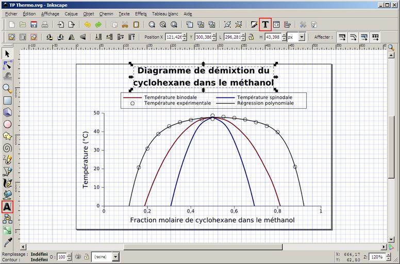Select the Dropper color picker tool

click(7, 242)
